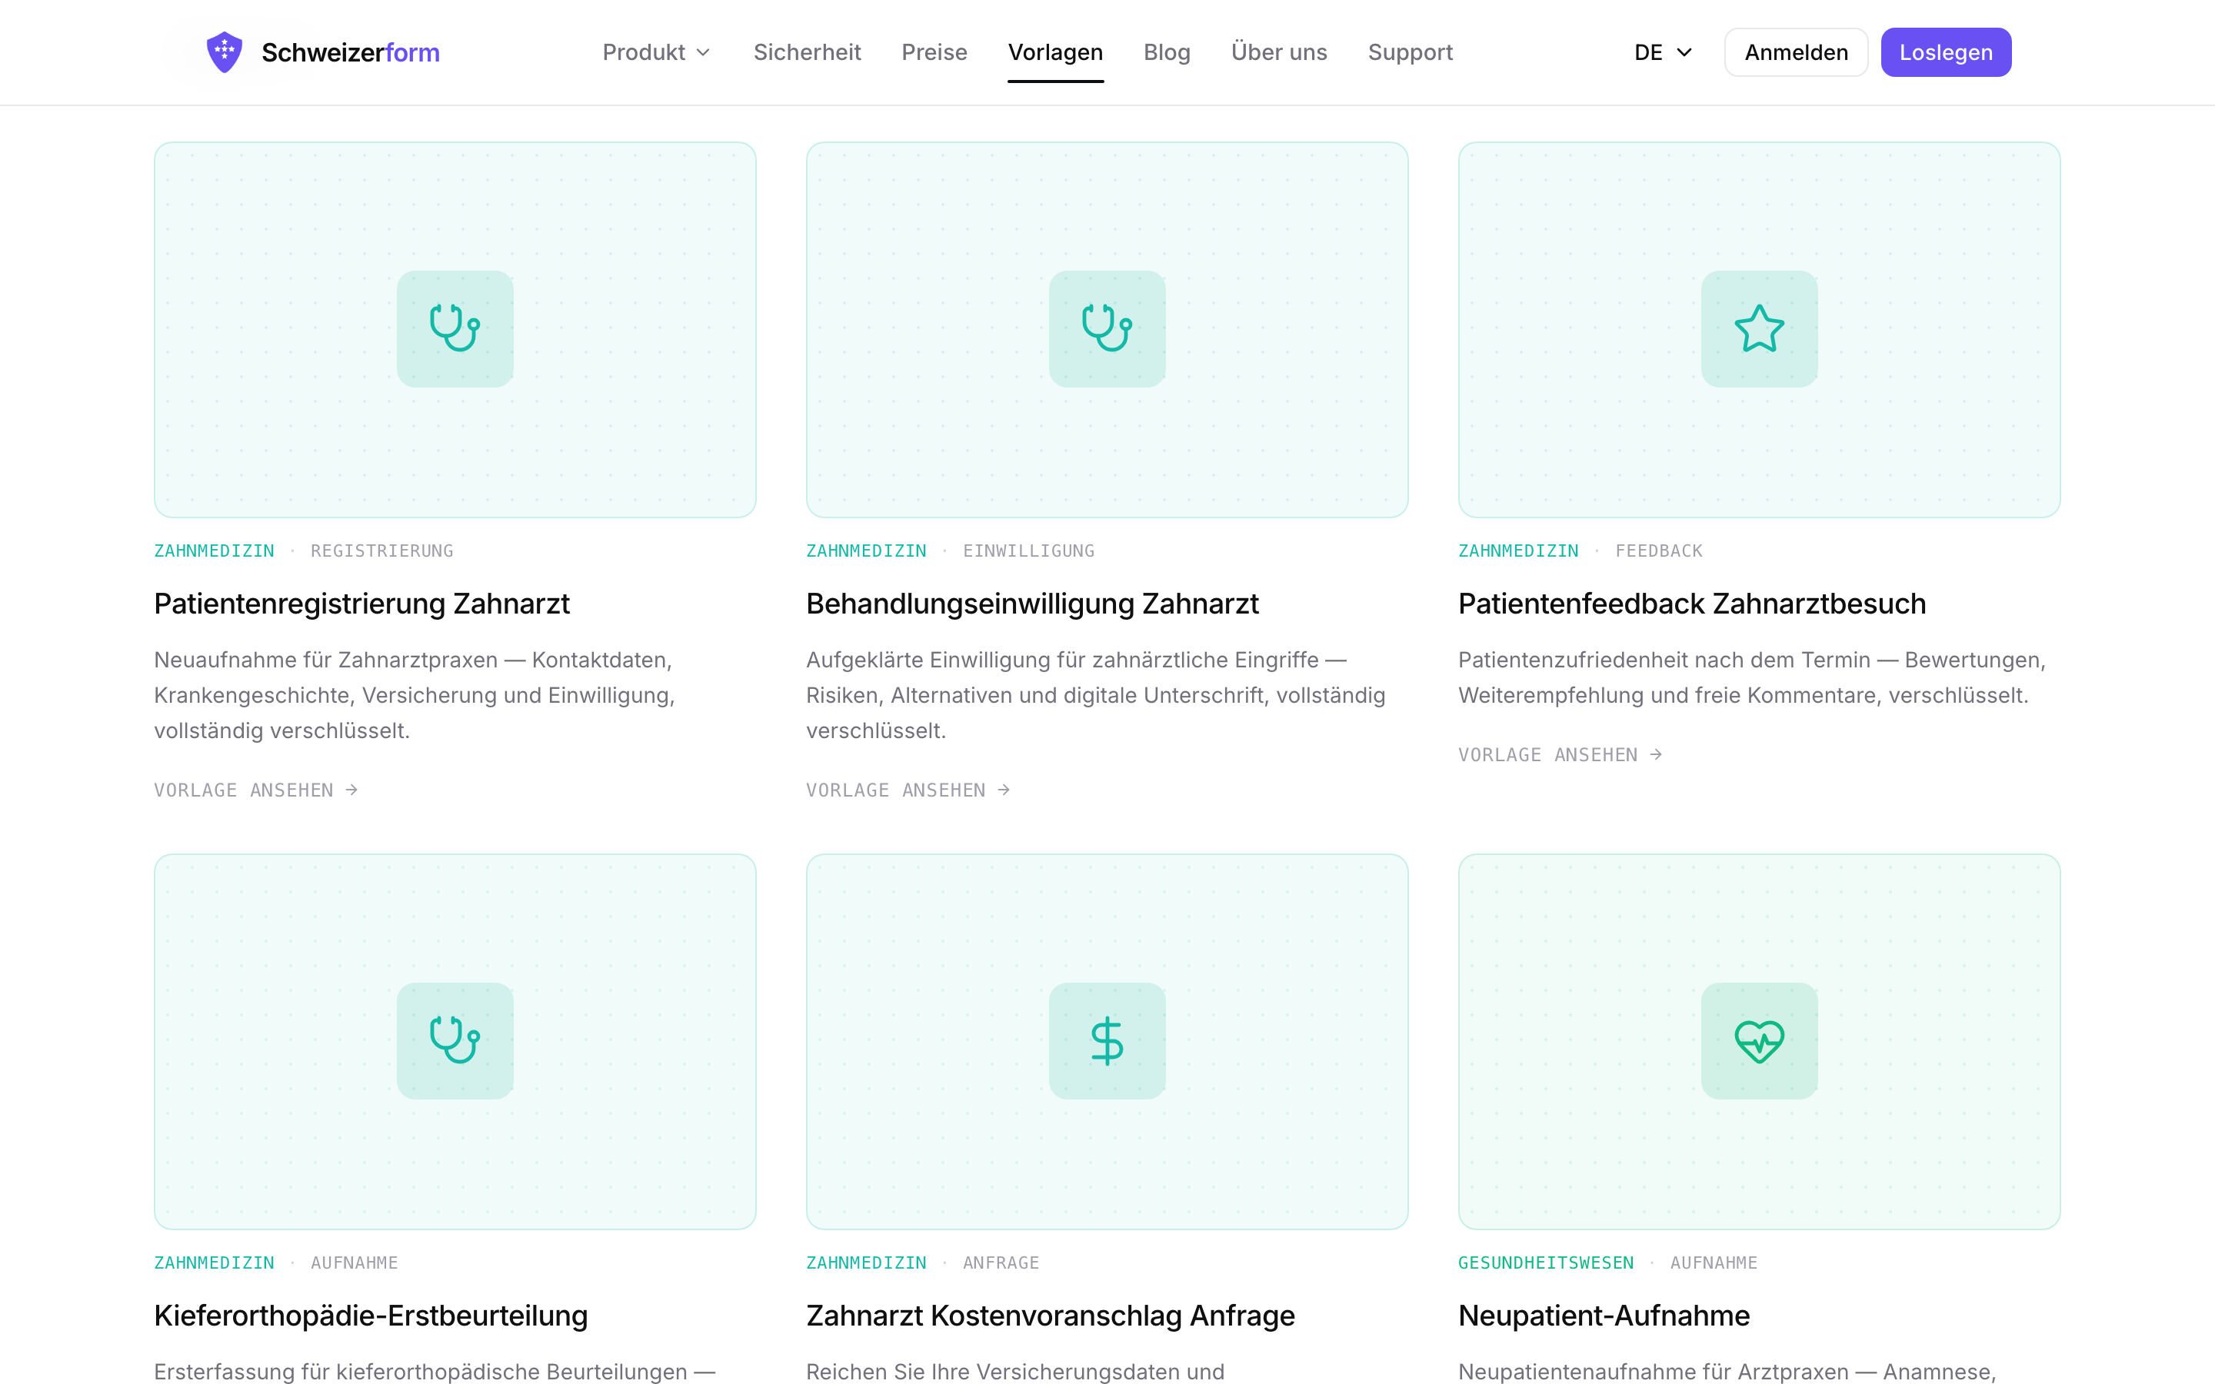Viewport: 2215px width, 1384px height.
Task: Open Vorlage ansehen link for Patientenfeedback Zahnarztbesuch
Action: pos(1560,755)
